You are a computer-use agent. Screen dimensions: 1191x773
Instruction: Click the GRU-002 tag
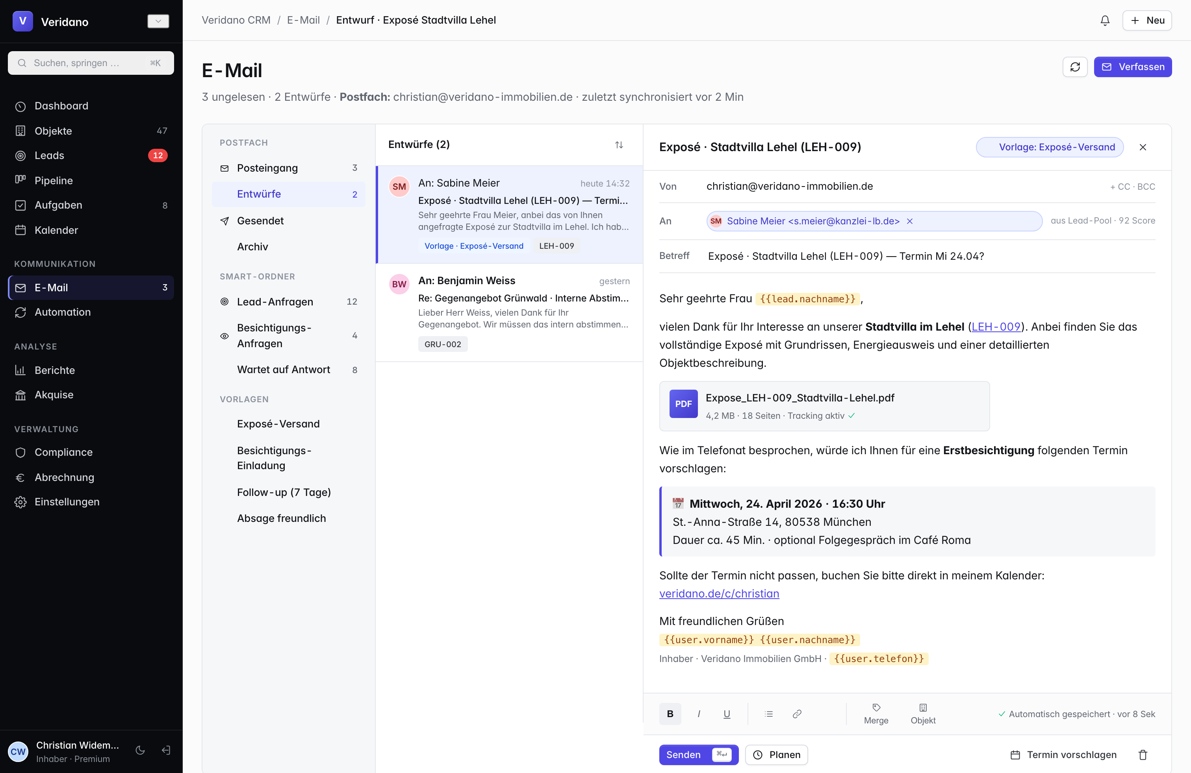[x=443, y=344]
